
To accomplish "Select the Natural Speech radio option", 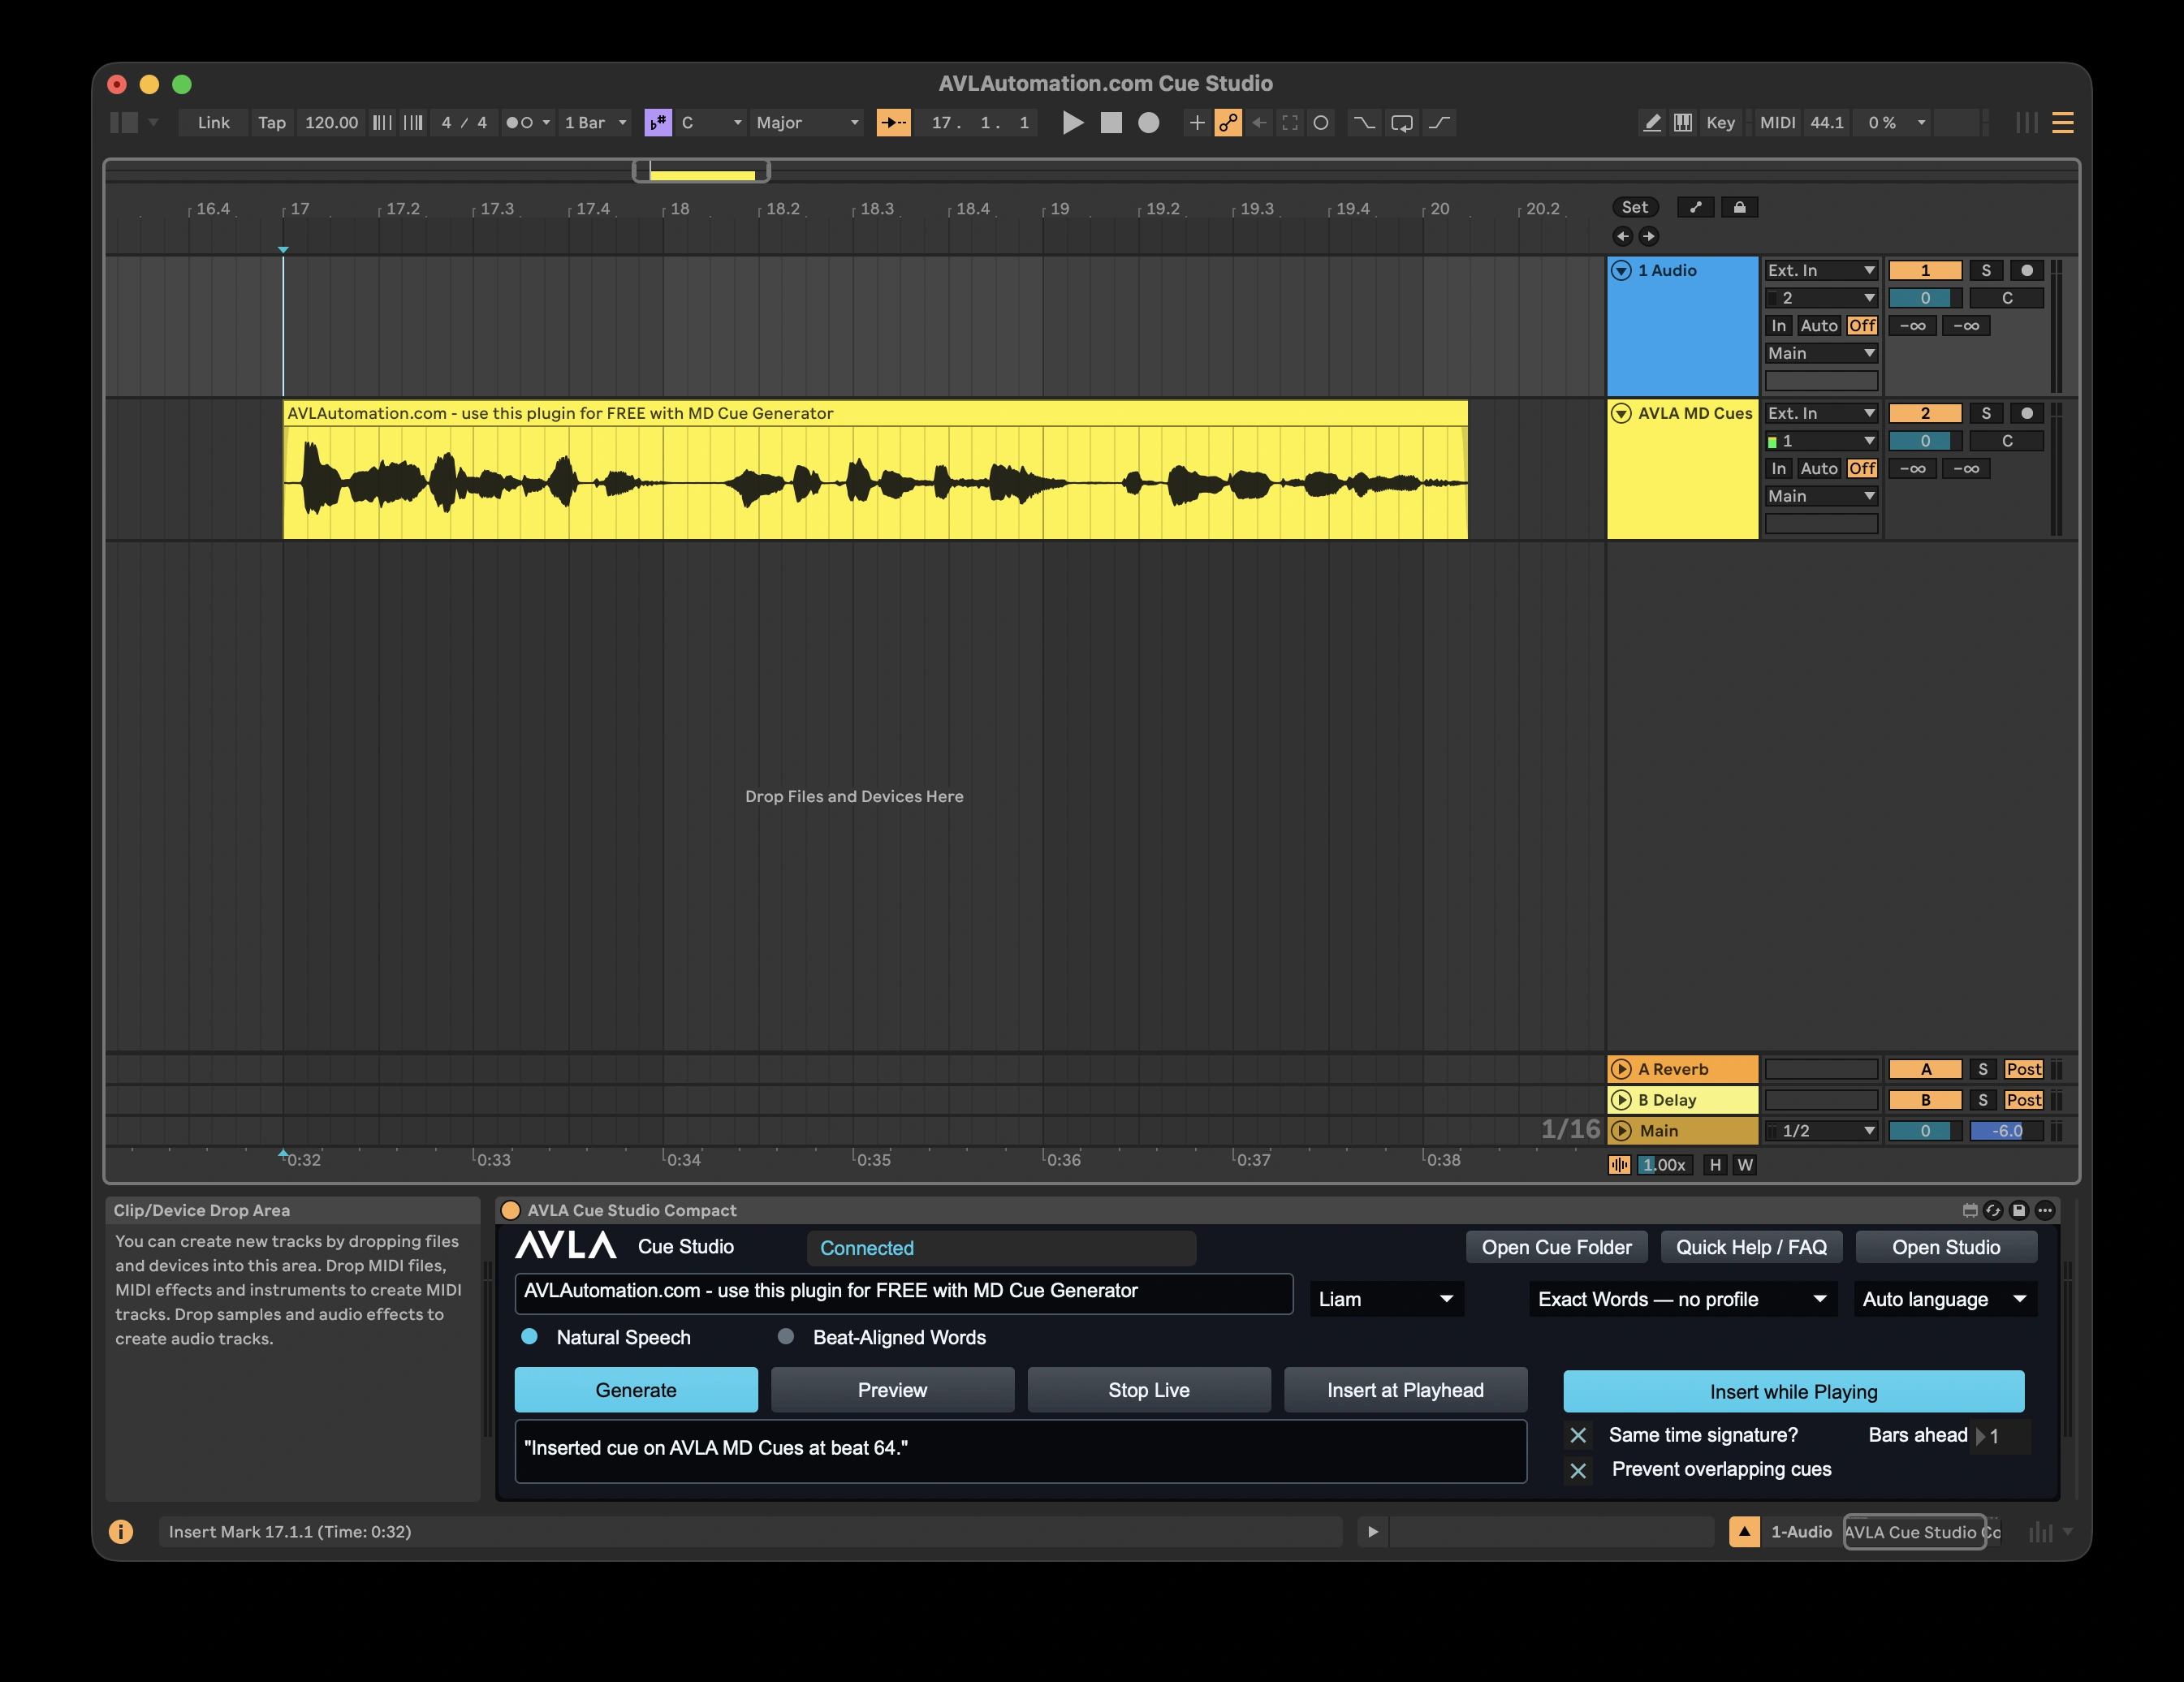I will coord(530,1337).
